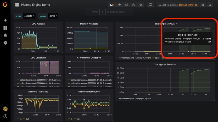Refresh the dashboard now
This screenshot has height=122, width=218.
point(210,5)
